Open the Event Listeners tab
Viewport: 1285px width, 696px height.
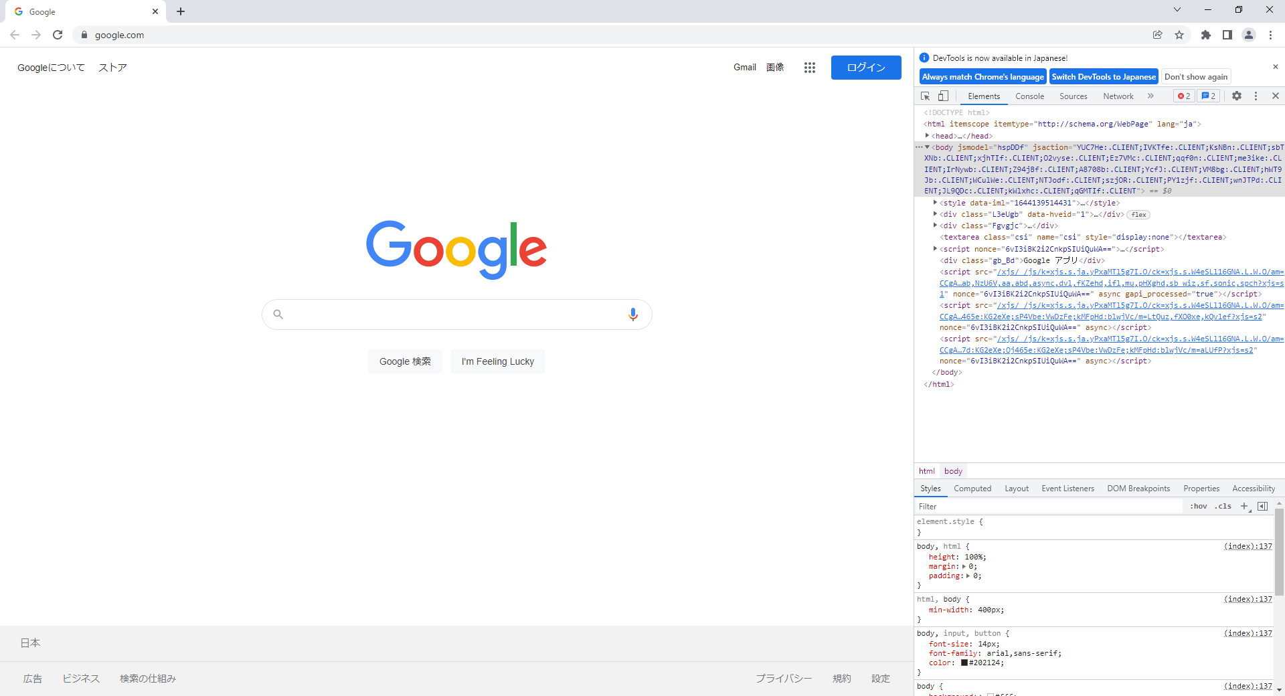coord(1067,489)
